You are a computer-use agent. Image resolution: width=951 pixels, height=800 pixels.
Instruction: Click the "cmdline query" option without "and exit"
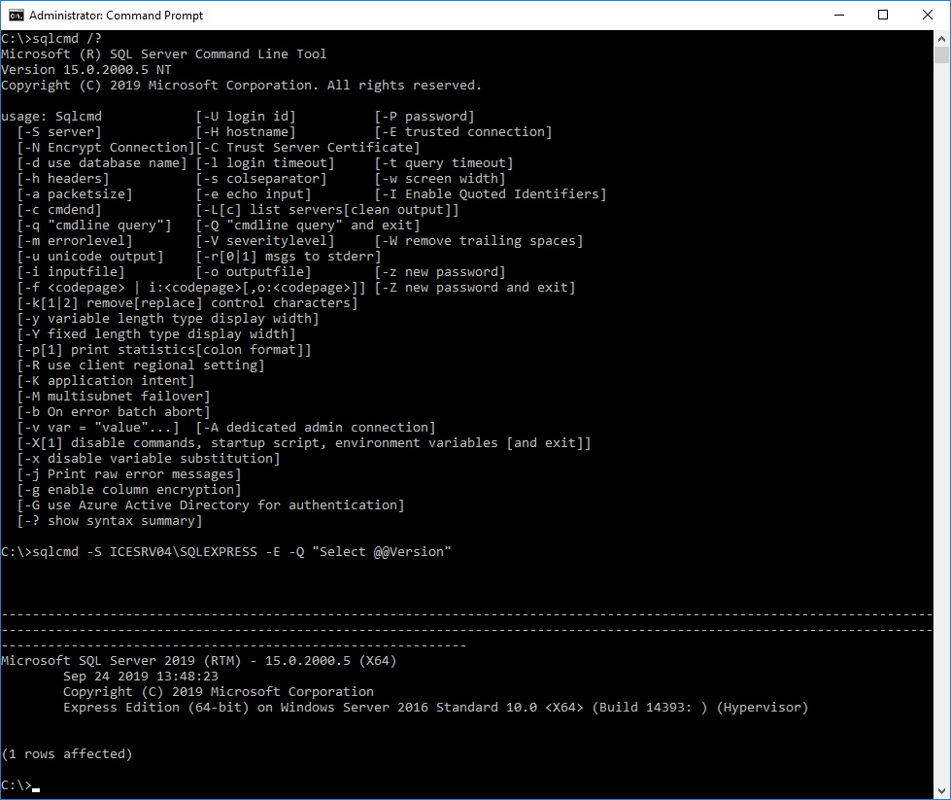pos(94,226)
